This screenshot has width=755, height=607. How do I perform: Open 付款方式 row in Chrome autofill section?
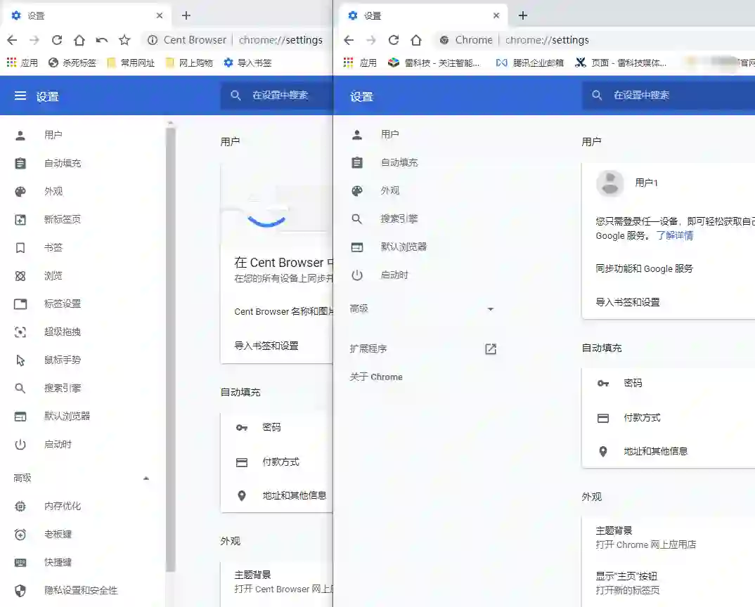[x=669, y=418]
